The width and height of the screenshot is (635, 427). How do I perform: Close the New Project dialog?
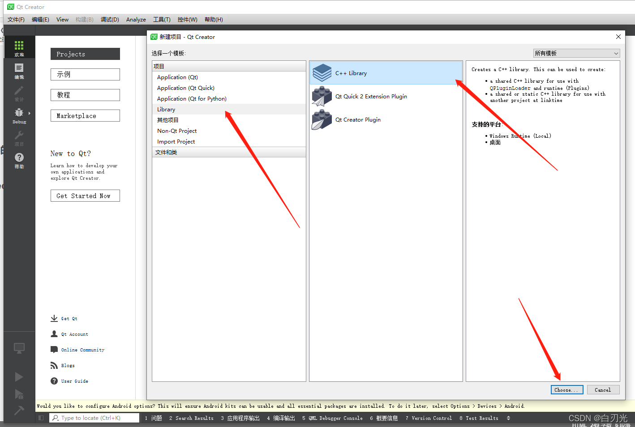[618, 37]
